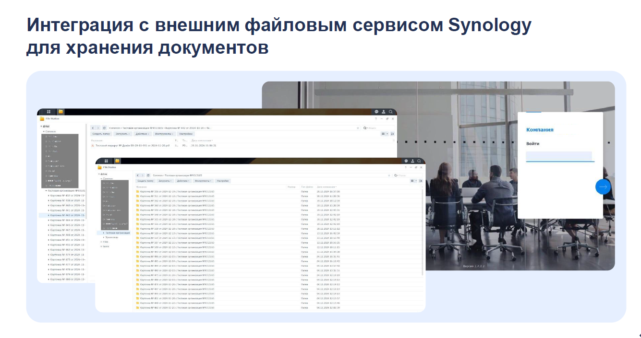Collapse the Тестовая организация №93131 tree node in the back window
The image size is (641, 338).
(x=46, y=190)
